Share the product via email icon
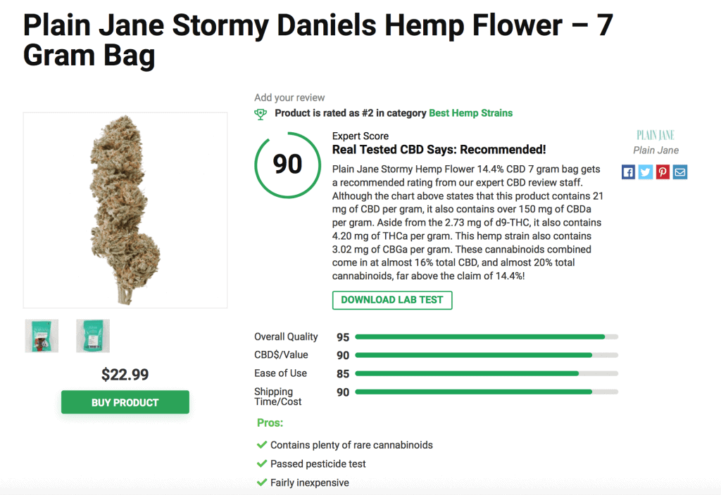The width and height of the screenshot is (721, 495). coord(680,172)
